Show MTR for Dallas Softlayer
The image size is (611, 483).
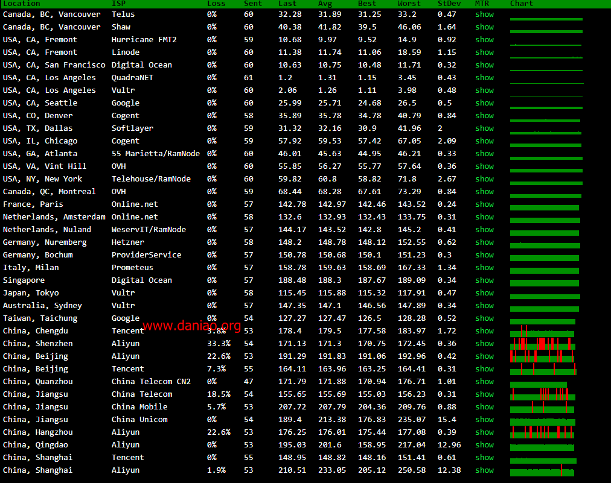click(484, 128)
